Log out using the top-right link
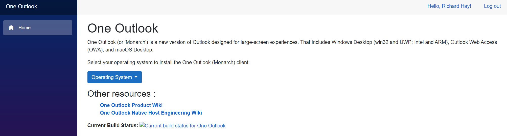The height and width of the screenshot is (136, 507). 492,6
